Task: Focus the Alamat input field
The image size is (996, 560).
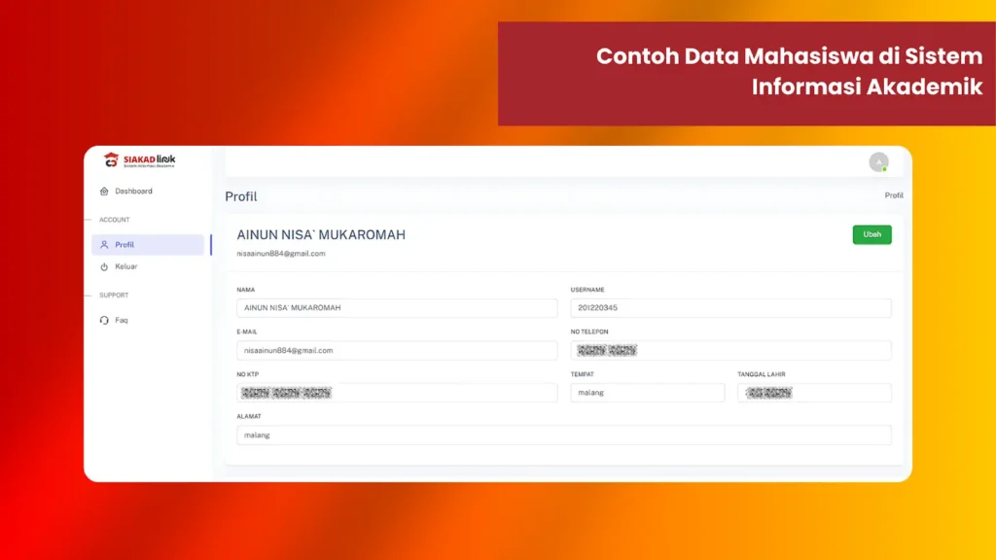Action: [564, 435]
